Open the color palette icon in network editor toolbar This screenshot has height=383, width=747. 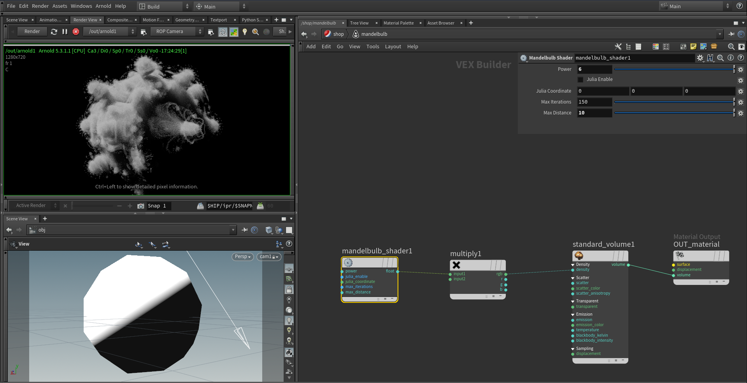[656, 47]
